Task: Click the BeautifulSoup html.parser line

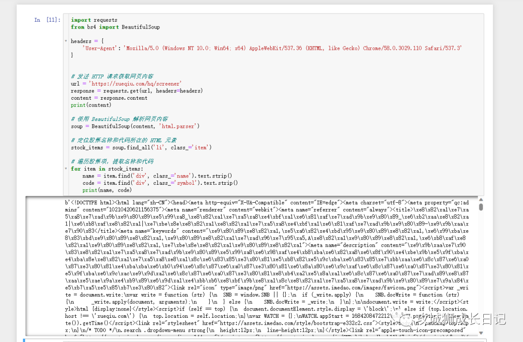Action: coord(135,126)
